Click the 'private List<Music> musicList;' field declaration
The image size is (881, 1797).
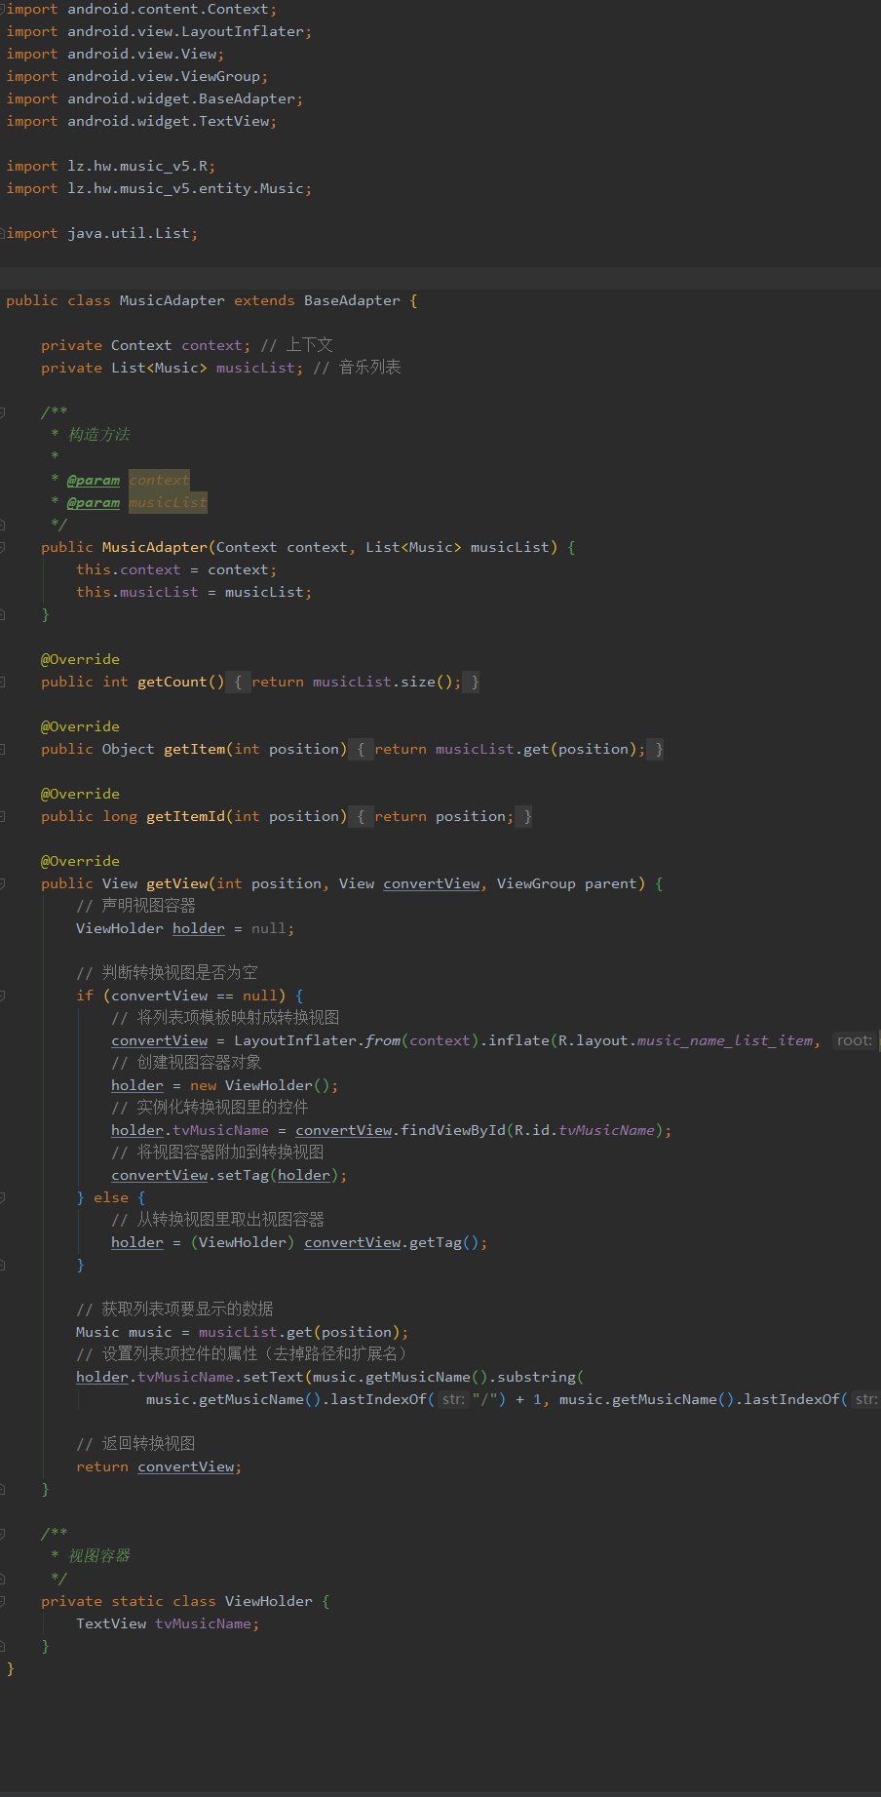[172, 368]
